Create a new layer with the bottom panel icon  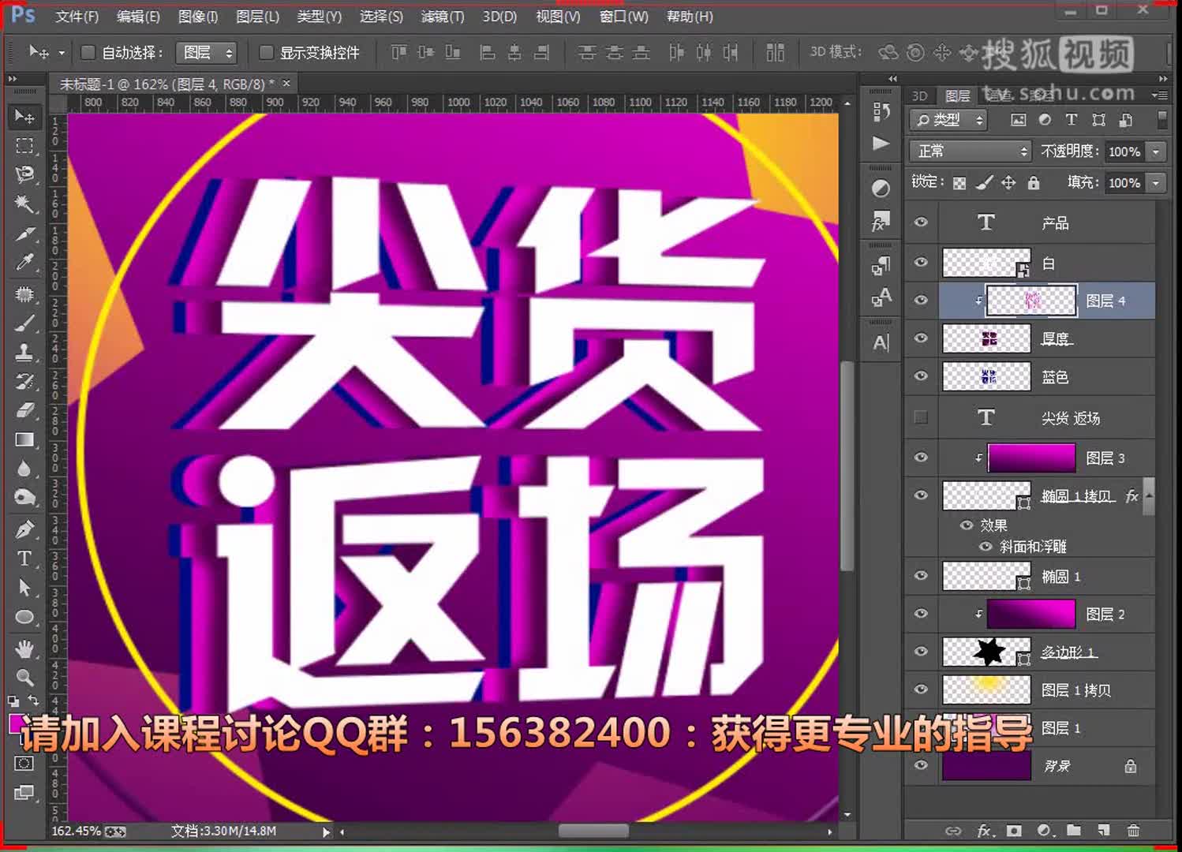point(1103,830)
